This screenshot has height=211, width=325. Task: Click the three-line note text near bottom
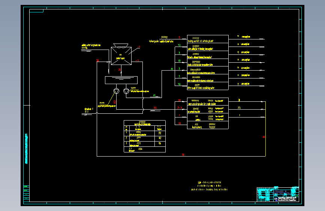tap(209, 186)
